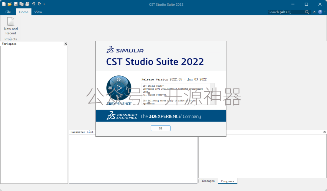Open the File menu
Screen dimensions: 327x191
tap(8, 12)
